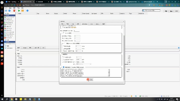Toggle the slow torrents exclusion checkbox
Screen dimensions: 180x101
tap(65, 43)
